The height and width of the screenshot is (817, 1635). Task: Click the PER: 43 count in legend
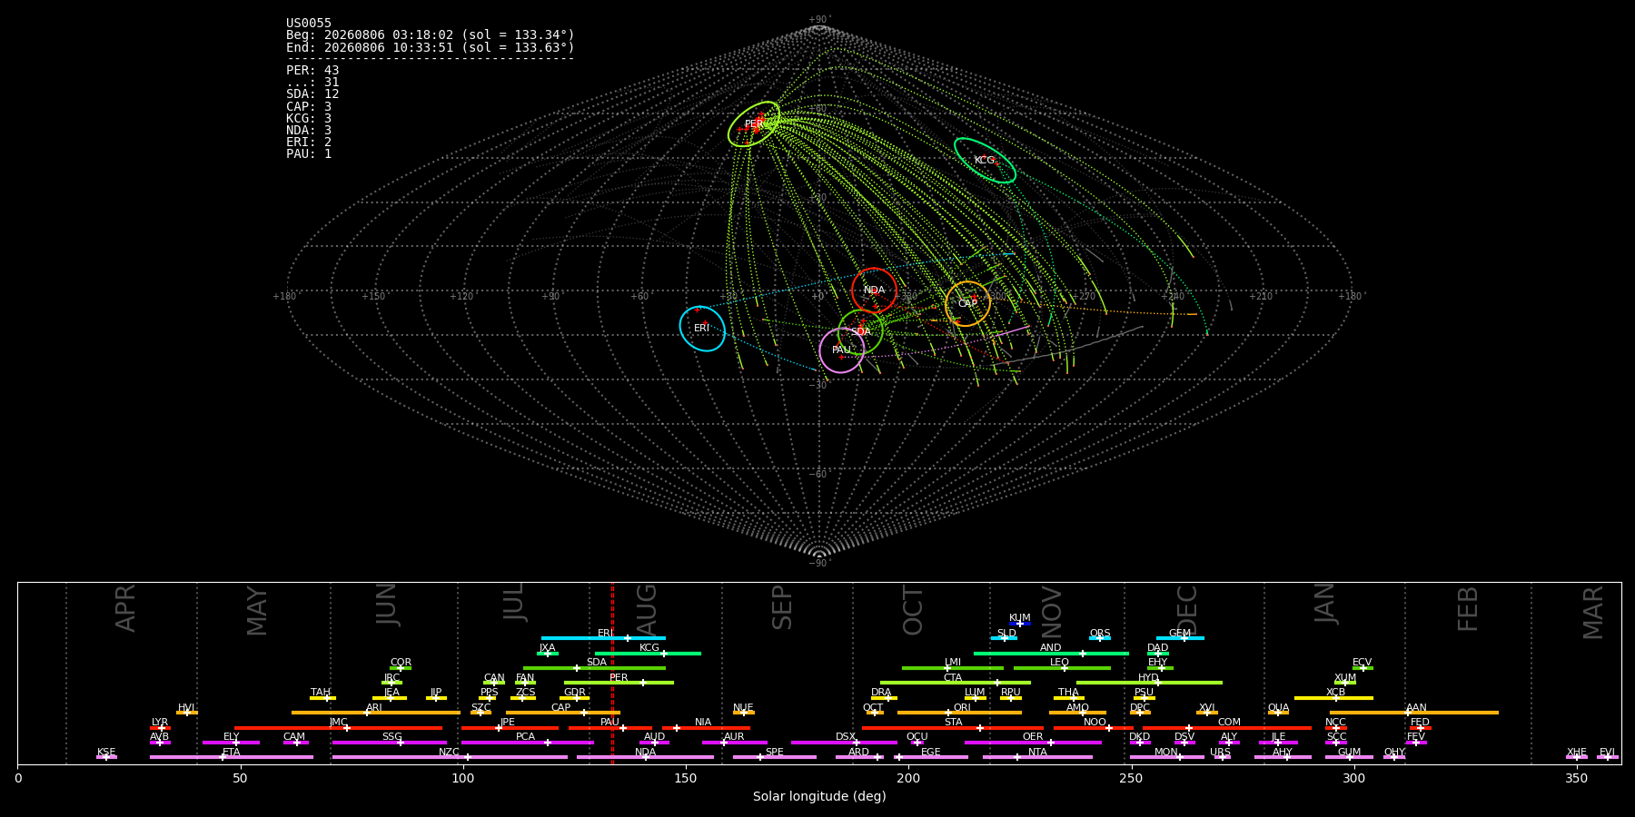click(312, 70)
